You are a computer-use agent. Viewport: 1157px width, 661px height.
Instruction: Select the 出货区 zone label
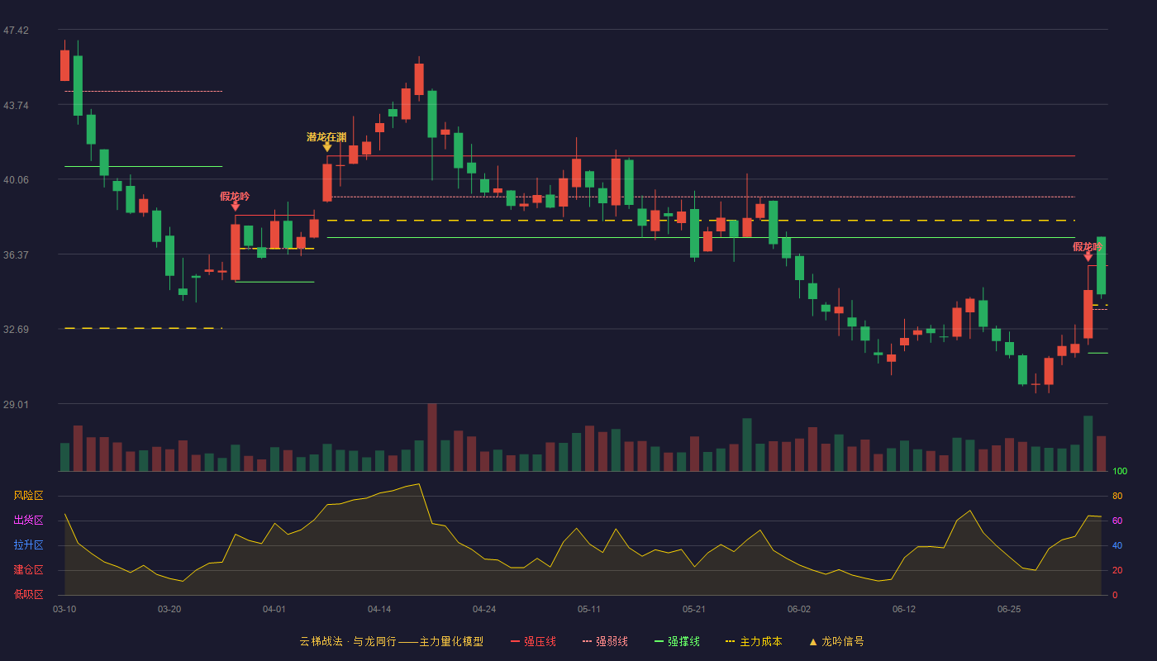coord(28,521)
